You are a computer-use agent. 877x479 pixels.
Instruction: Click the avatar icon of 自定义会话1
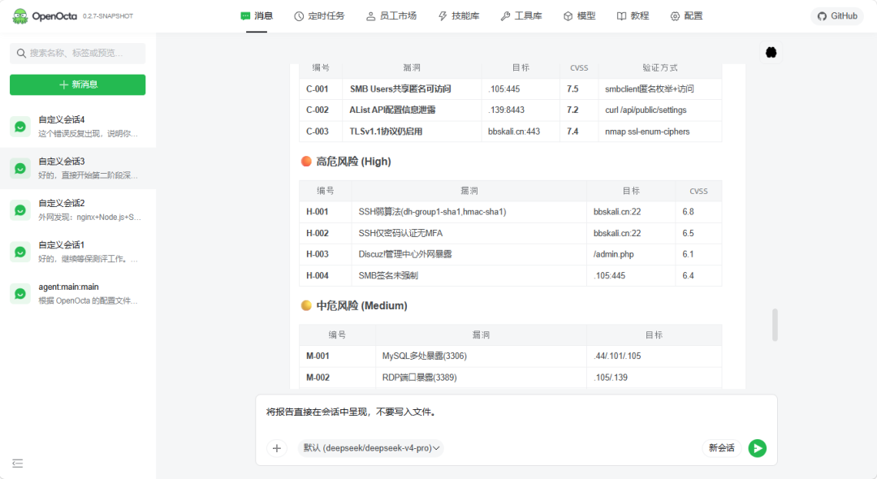point(20,252)
